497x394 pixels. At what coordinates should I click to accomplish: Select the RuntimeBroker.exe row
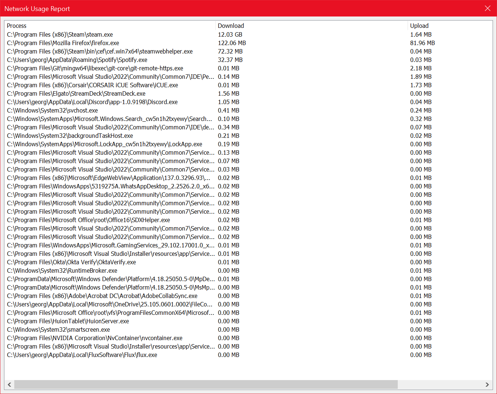click(x=248, y=270)
